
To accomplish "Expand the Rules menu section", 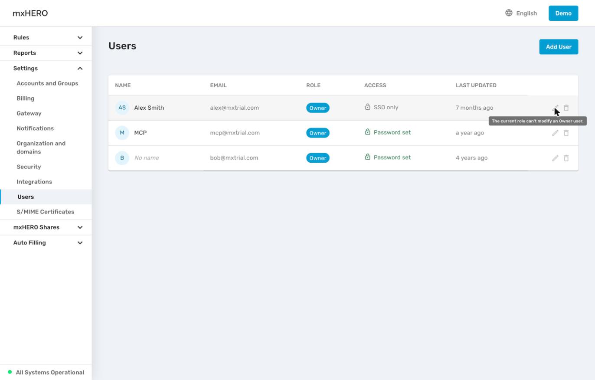I will pyautogui.click(x=46, y=38).
